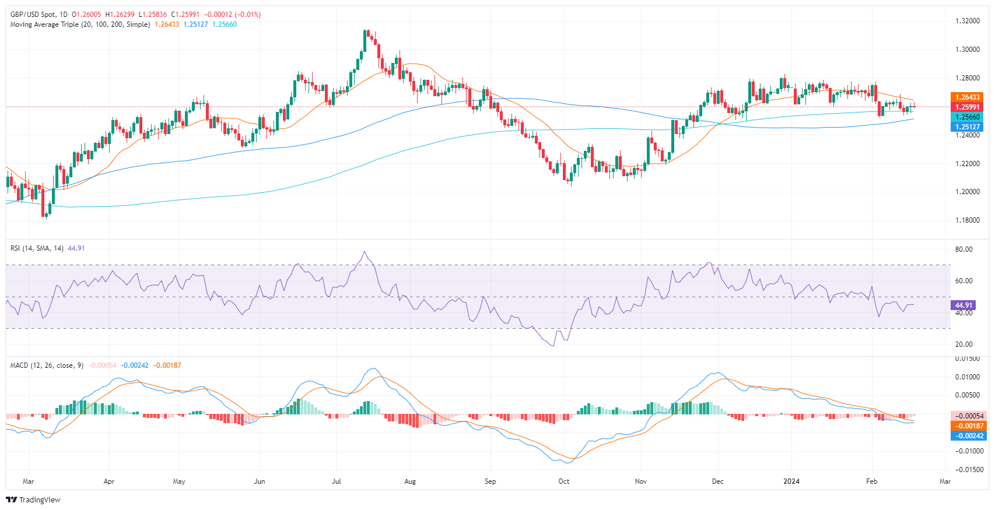Click the cyan 1.25660 price axis tag
Viewport: 995px width, 510px height.
966,117
